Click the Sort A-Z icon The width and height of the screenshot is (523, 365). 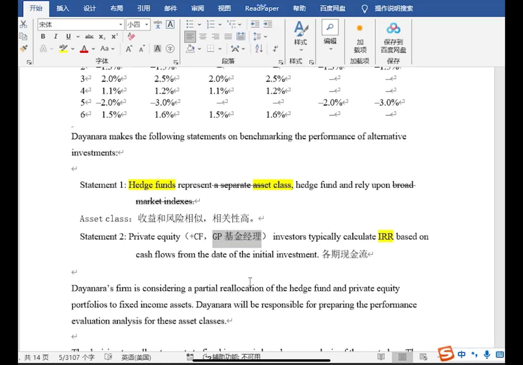pyautogui.click(x=259, y=49)
